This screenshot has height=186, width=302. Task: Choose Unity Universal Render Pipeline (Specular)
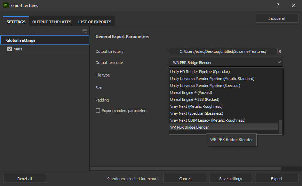224,86
